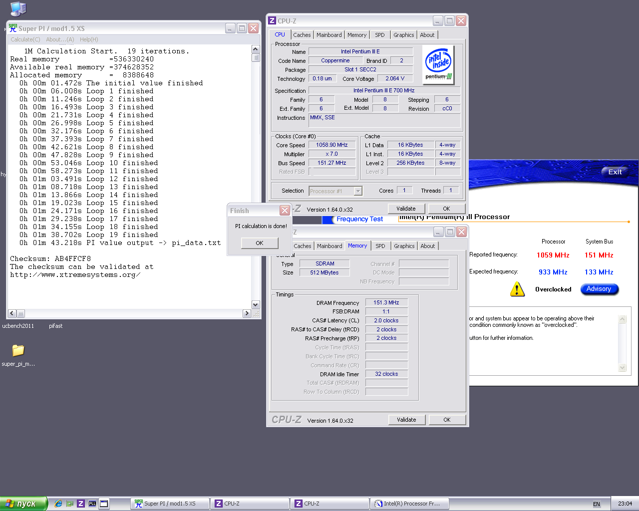639x511 pixels.
Task: Click Validate in lower CPU-Z window
Action: (x=407, y=420)
